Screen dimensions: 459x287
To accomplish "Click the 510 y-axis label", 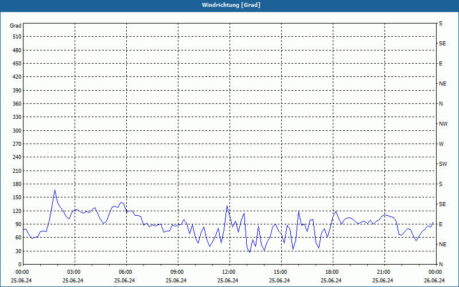I will [x=17, y=37].
